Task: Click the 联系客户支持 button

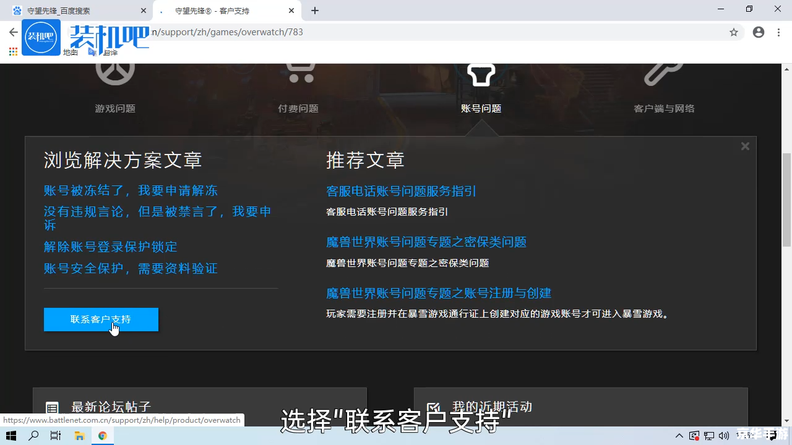Action: click(x=101, y=320)
